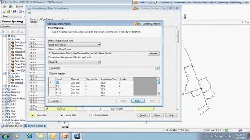Select the GPV valve icon in tree

(x=9, y=117)
